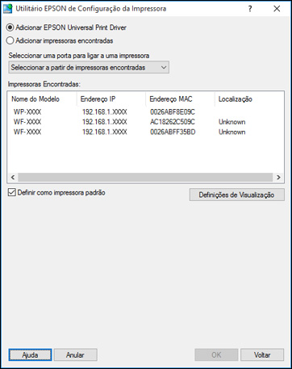Click the EPSON utility title bar icon
The image size is (292, 369).
click(8, 9)
